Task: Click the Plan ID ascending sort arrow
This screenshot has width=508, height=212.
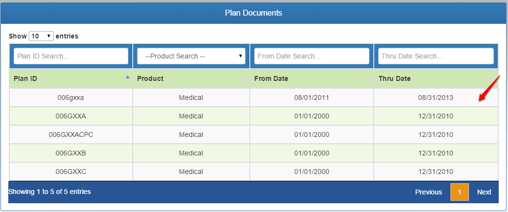Action: (x=128, y=77)
